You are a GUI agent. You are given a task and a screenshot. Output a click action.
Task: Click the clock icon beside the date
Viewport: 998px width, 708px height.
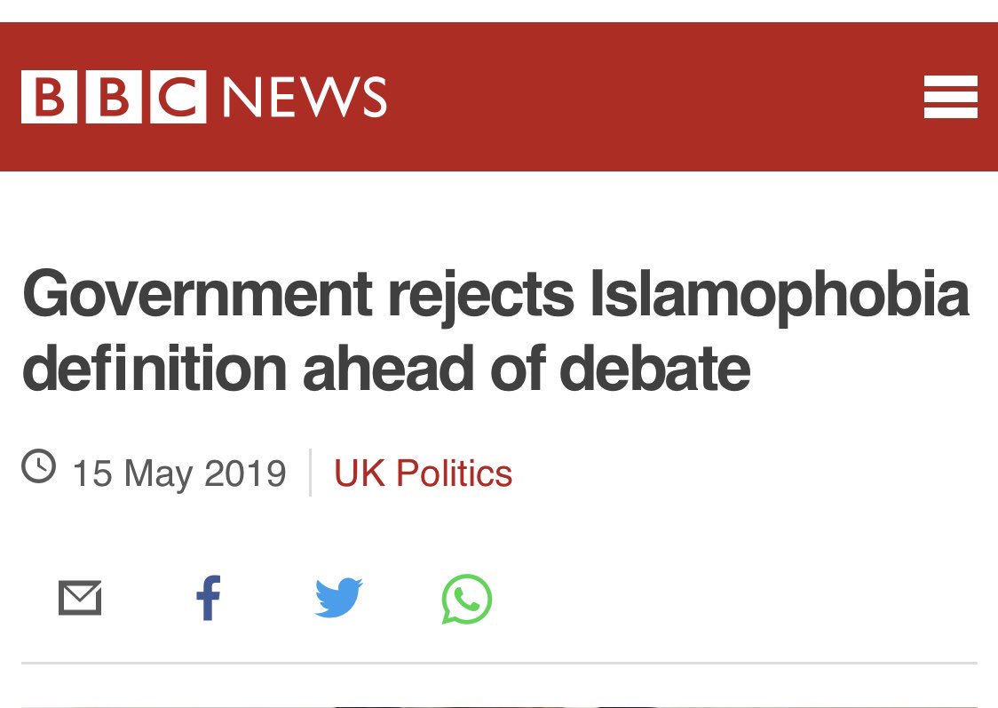39,466
